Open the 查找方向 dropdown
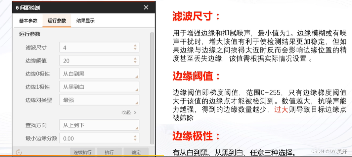 click(x=99, y=125)
